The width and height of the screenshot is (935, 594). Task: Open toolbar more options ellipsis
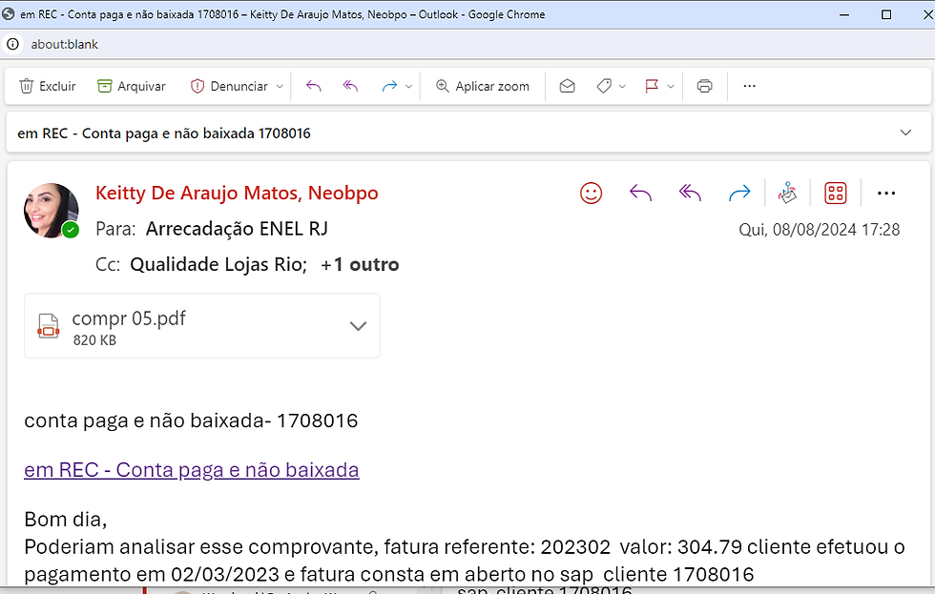tap(750, 87)
